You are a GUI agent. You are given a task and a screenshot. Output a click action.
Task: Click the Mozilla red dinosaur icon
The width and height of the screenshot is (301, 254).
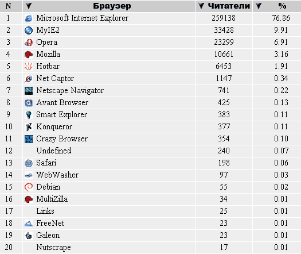[29, 55]
